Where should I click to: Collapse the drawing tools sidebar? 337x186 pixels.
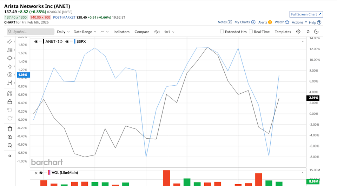pyautogui.click(x=10, y=156)
